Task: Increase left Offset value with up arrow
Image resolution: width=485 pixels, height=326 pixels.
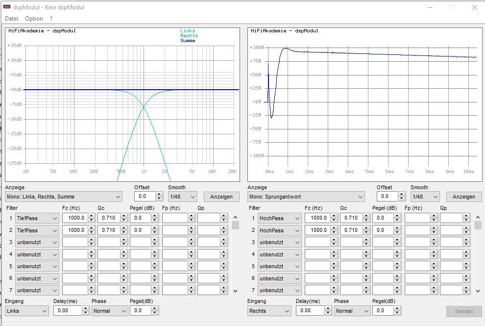Action: pos(159,194)
